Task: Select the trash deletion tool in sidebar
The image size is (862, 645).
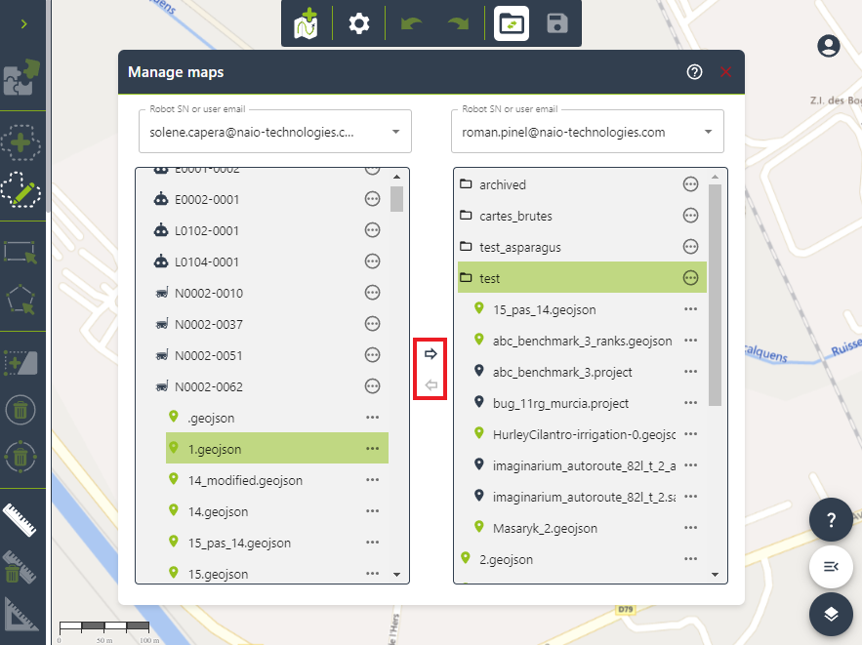Action: (x=21, y=411)
